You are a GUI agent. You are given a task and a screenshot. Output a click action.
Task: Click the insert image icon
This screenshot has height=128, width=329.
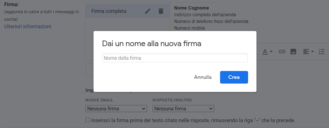click(x=293, y=52)
